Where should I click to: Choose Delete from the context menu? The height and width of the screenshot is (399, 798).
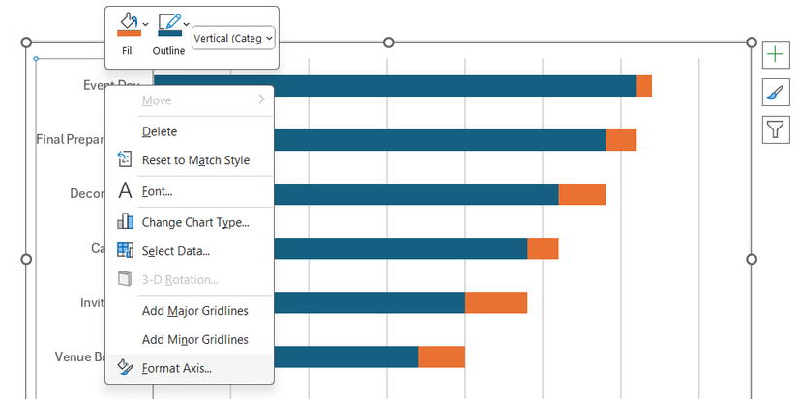pos(160,131)
